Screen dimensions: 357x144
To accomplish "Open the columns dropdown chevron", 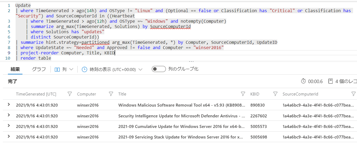I will click(71, 69).
